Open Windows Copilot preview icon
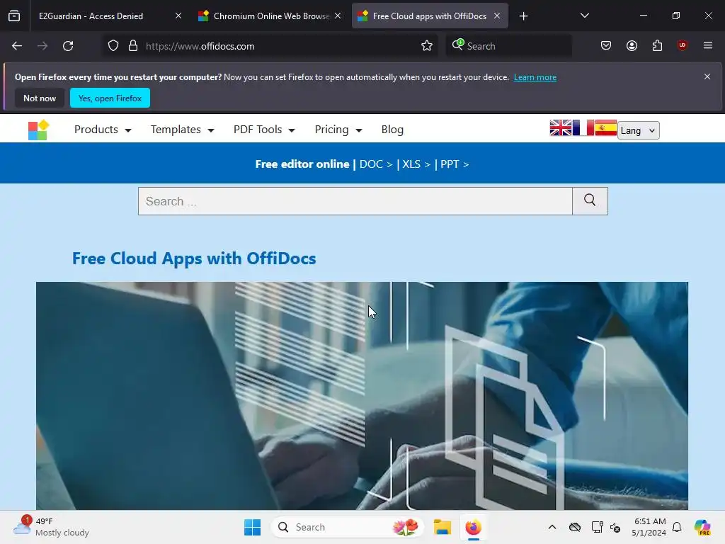The height and width of the screenshot is (544, 725). (702, 527)
